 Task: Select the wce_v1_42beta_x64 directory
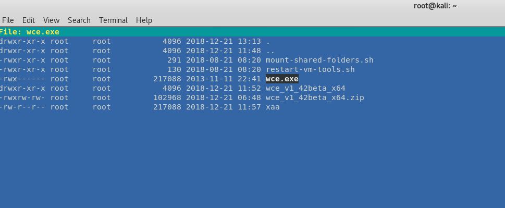pos(305,88)
